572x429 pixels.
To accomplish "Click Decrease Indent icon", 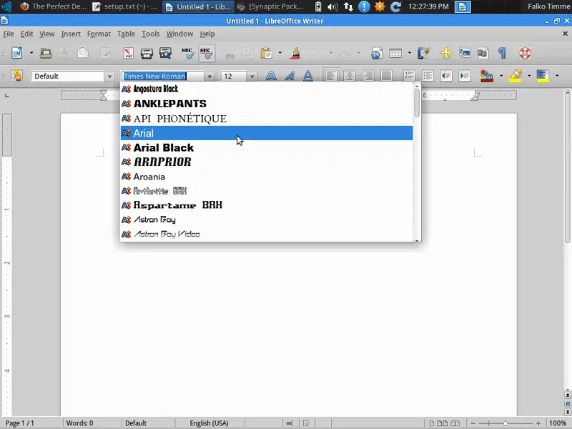I will tap(446, 76).
